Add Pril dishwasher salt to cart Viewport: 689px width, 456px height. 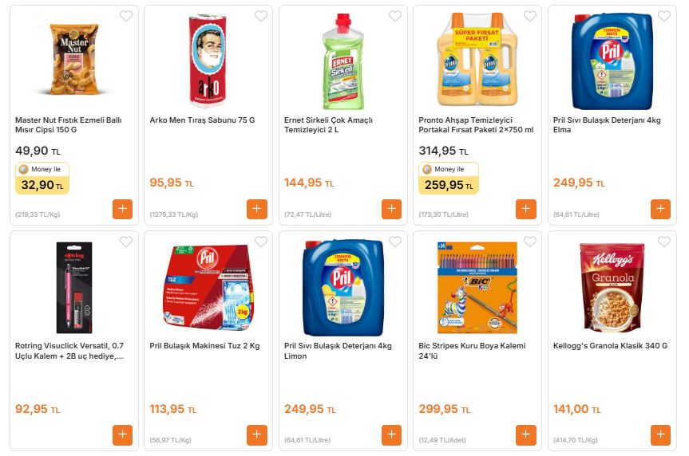click(x=257, y=435)
